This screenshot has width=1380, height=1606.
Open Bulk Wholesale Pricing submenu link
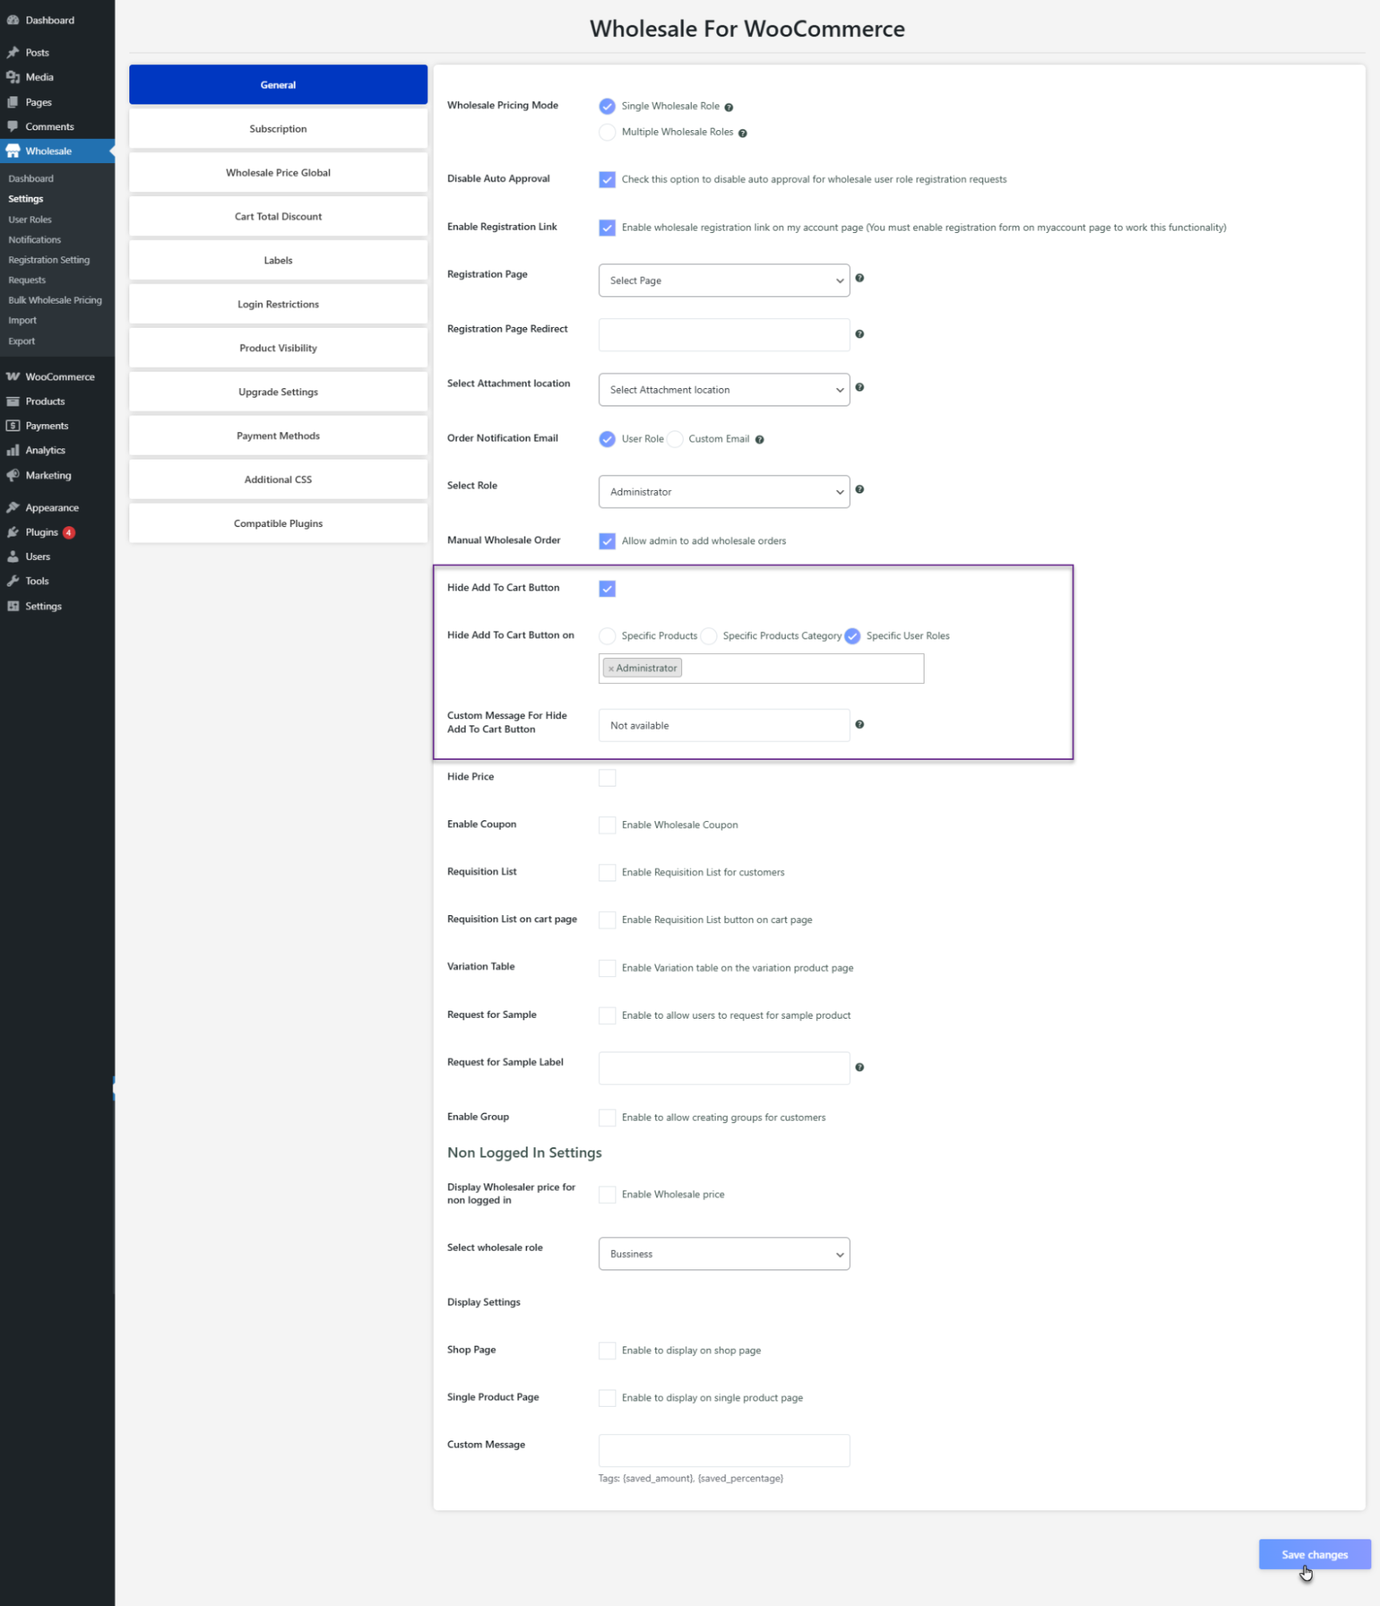(x=55, y=300)
